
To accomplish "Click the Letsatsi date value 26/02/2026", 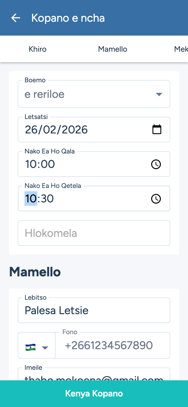I will click(x=56, y=130).
